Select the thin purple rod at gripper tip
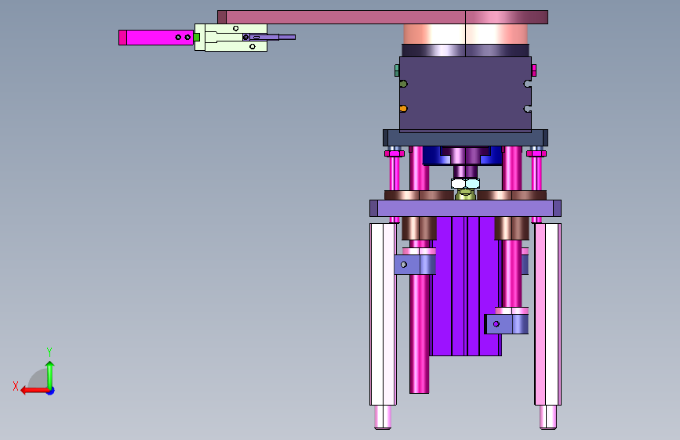 click(x=287, y=38)
